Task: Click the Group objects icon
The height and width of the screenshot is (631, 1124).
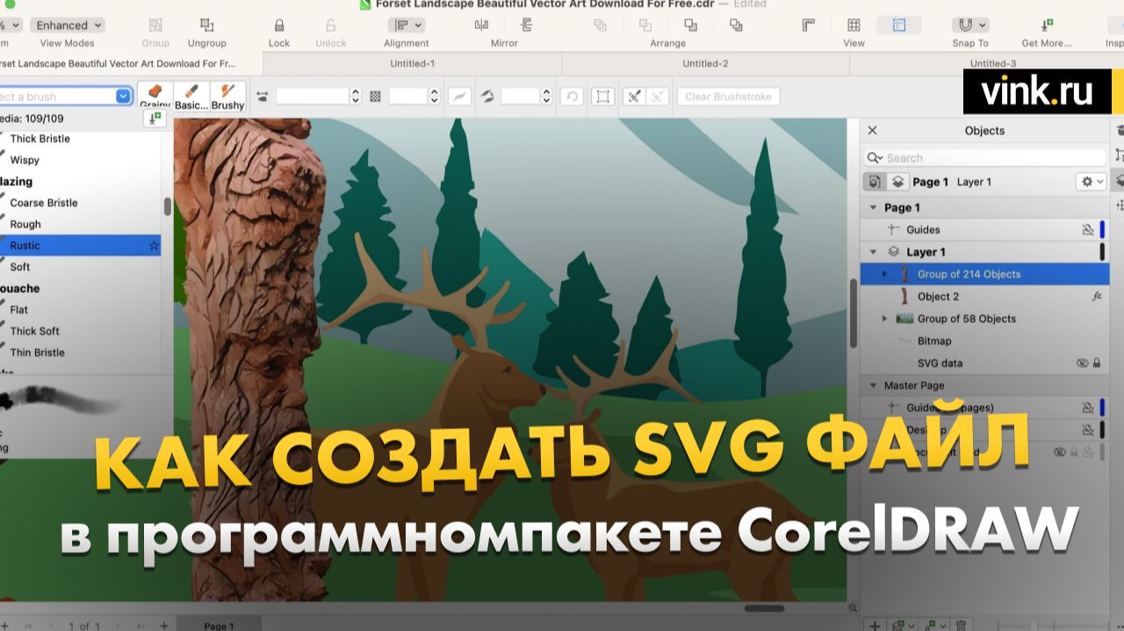Action: pos(155,25)
